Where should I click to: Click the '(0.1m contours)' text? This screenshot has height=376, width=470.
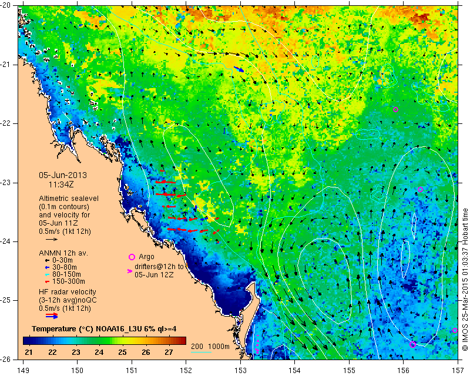click(64, 207)
